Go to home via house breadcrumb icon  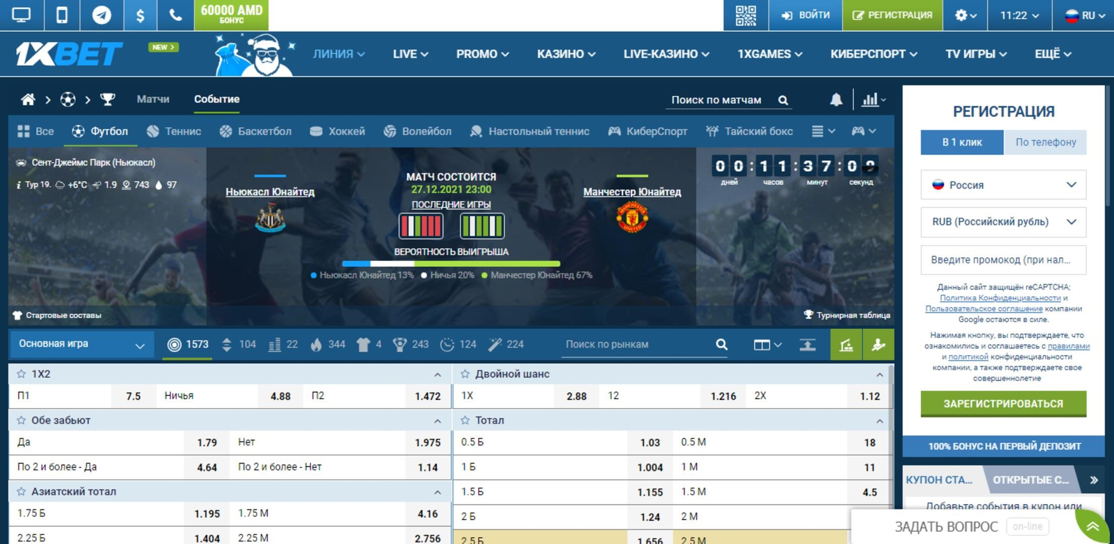point(28,100)
